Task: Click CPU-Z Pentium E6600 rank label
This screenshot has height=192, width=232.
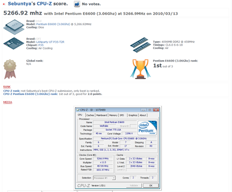Action: point(31,94)
